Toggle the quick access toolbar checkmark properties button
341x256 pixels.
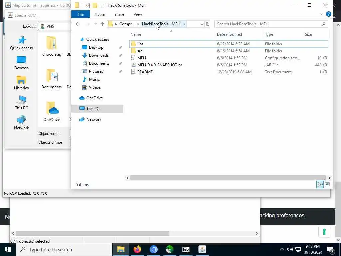88,5
